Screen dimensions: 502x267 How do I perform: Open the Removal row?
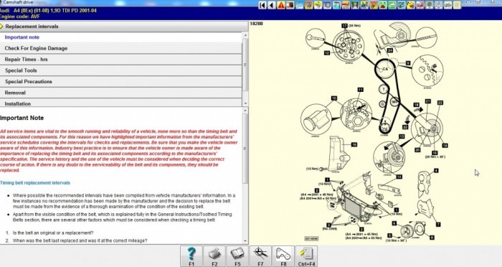coord(121,93)
